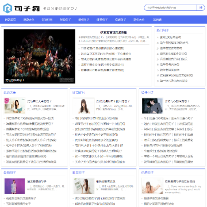207x207 pixels.
Task: Open the article title beside the woman-reading thumbnail
Action: coord(40,101)
